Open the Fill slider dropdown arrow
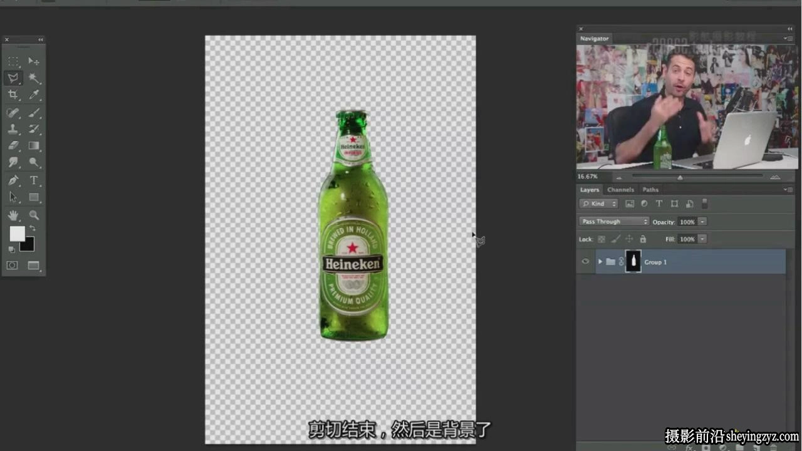The image size is (802, 451). (x=702, y=239)
